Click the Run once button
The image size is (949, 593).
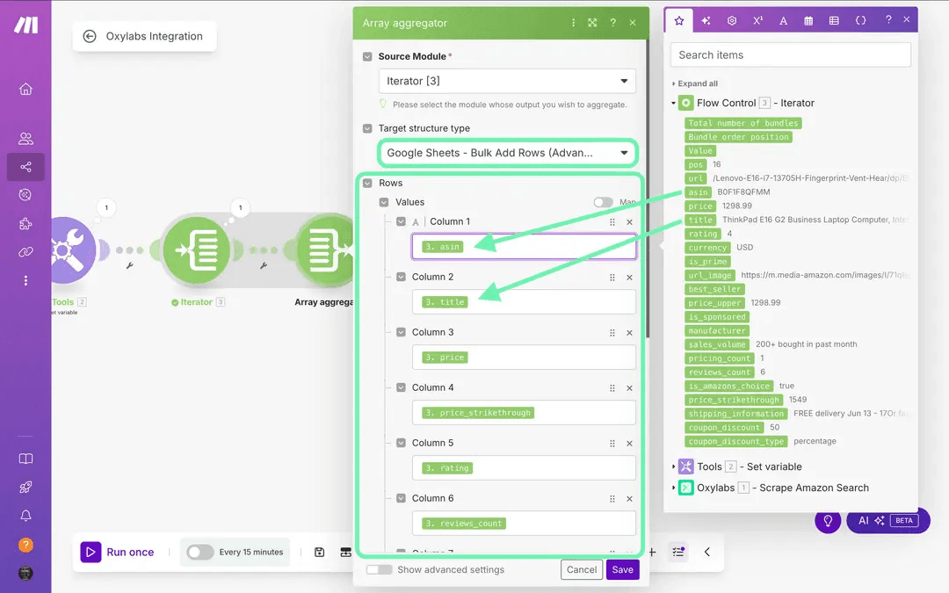118,552
